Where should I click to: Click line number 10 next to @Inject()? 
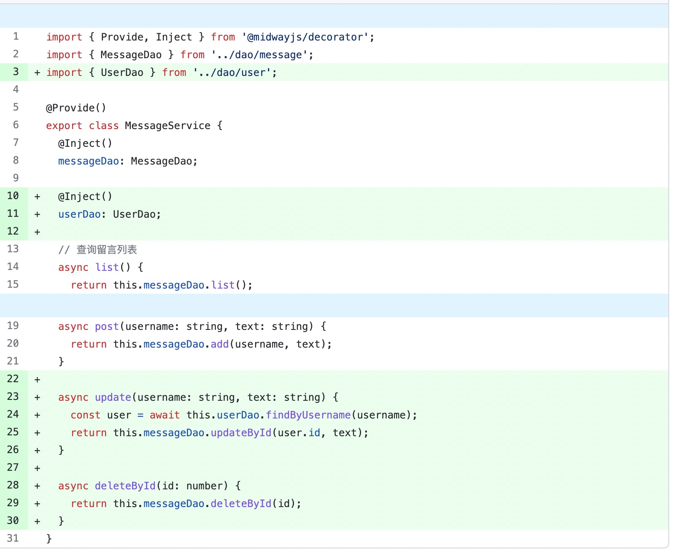(x=13, y=195)
